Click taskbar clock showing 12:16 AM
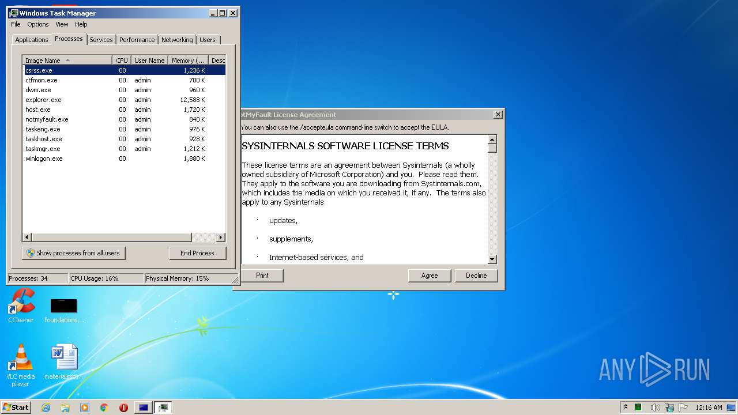 click(709, 408)
